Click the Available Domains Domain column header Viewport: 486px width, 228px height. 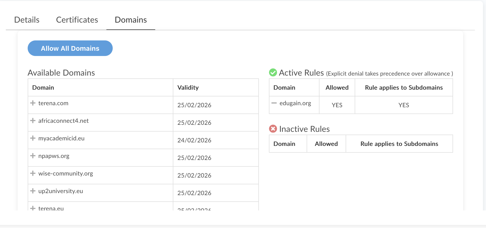pyautogui.click(x=43, y=88)
